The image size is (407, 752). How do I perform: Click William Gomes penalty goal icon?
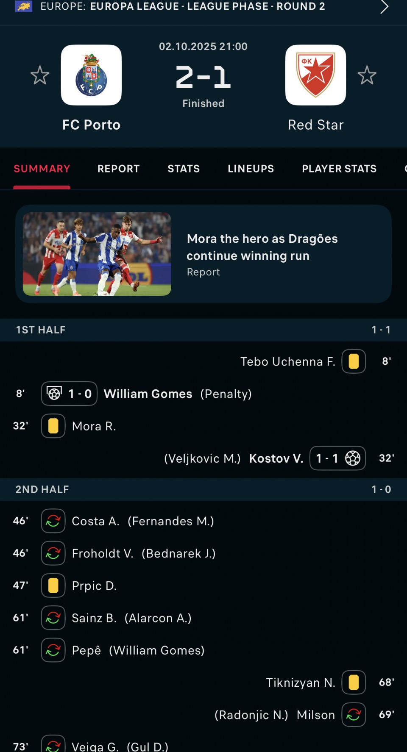pyautogui.click(x=54, y=394)
